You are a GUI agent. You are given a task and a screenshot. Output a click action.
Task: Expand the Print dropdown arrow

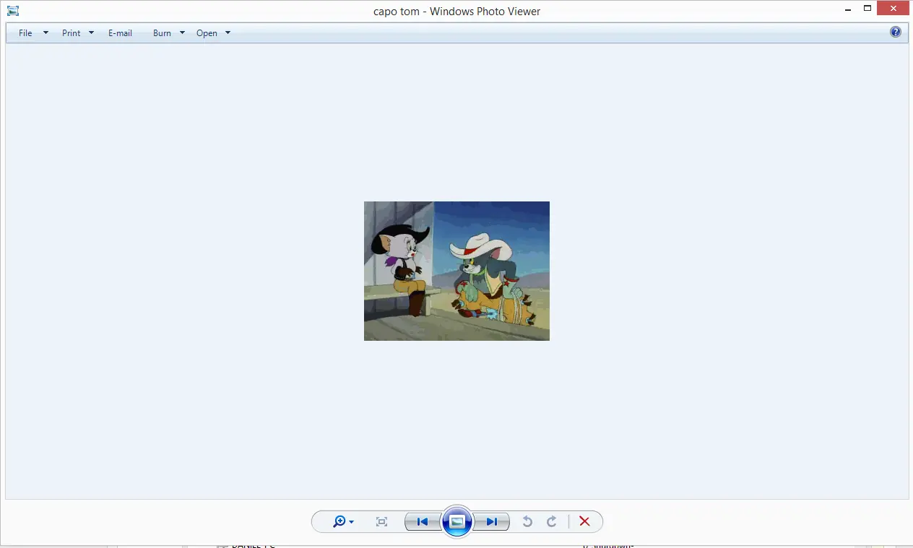tap(91, 32)
